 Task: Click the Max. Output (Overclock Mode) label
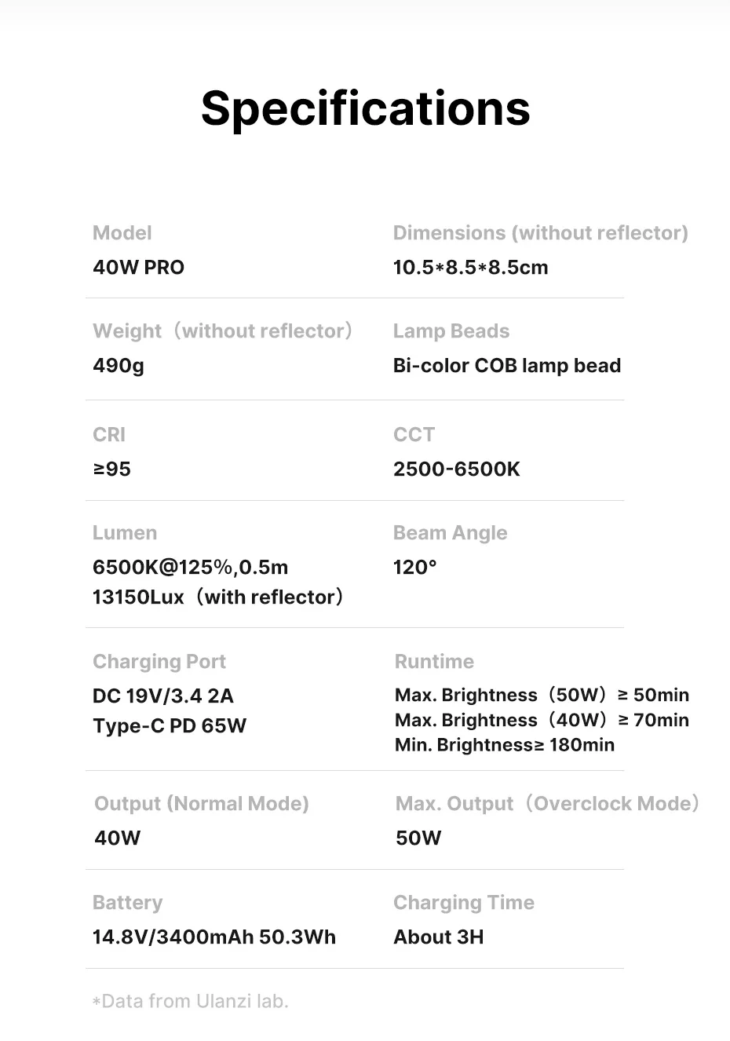(547, 804)
